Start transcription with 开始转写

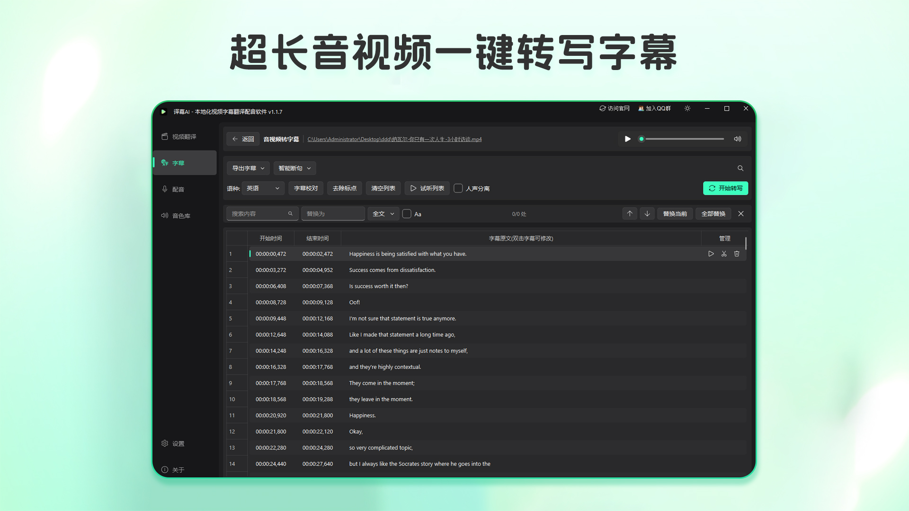click(x=725, y=188)
